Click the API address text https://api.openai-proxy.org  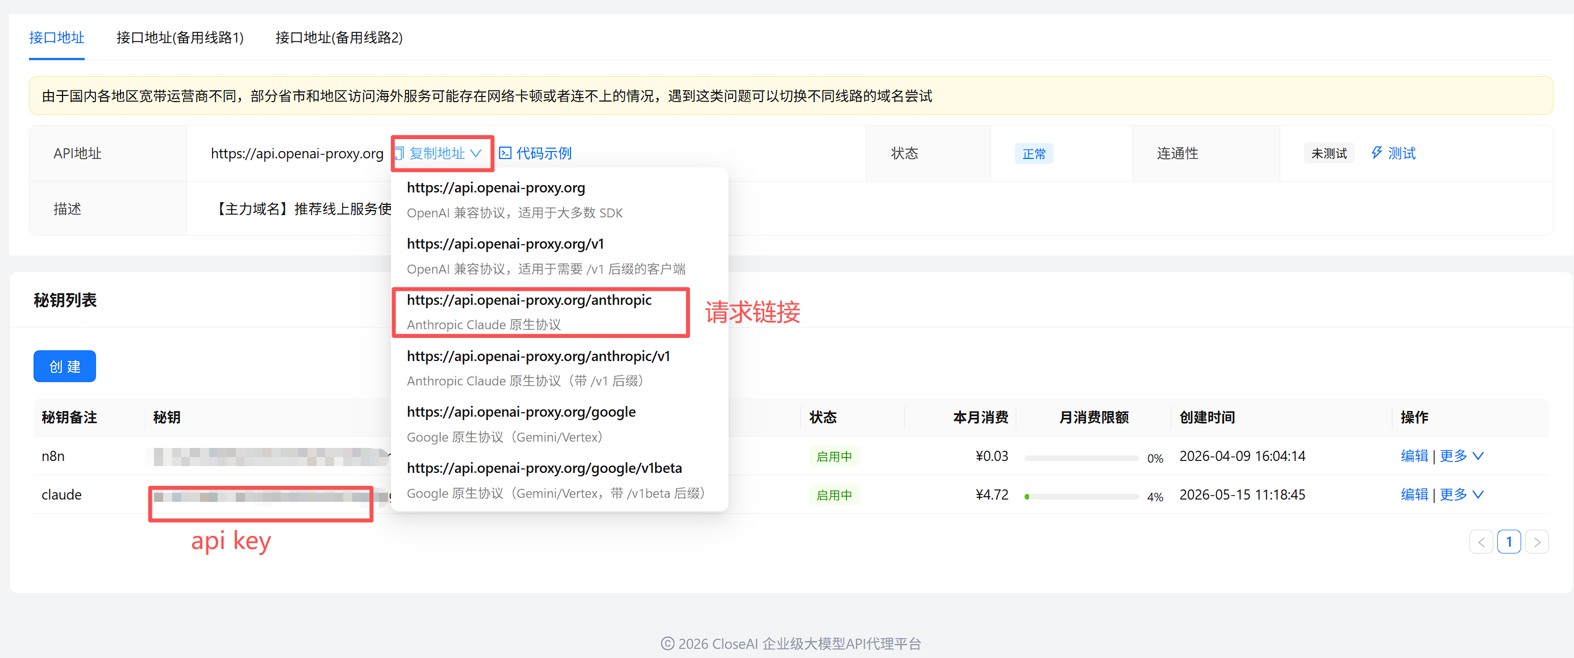[297, 153]
